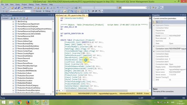Click the Refresh icon in Object Explorer toolbar
Viewport: 187px width, 105px height.
(x=24, y=18)
